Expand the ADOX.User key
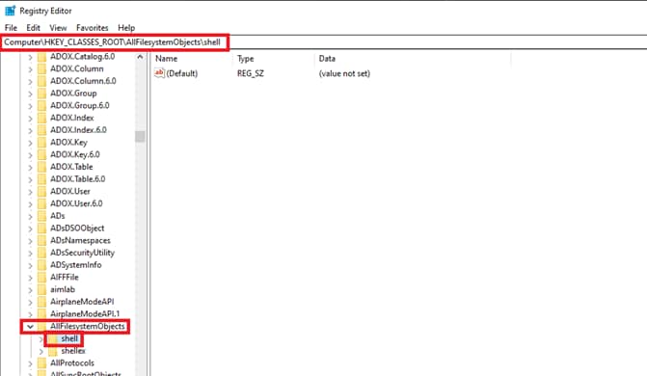 pyautogui.click(x=30, y=192)
